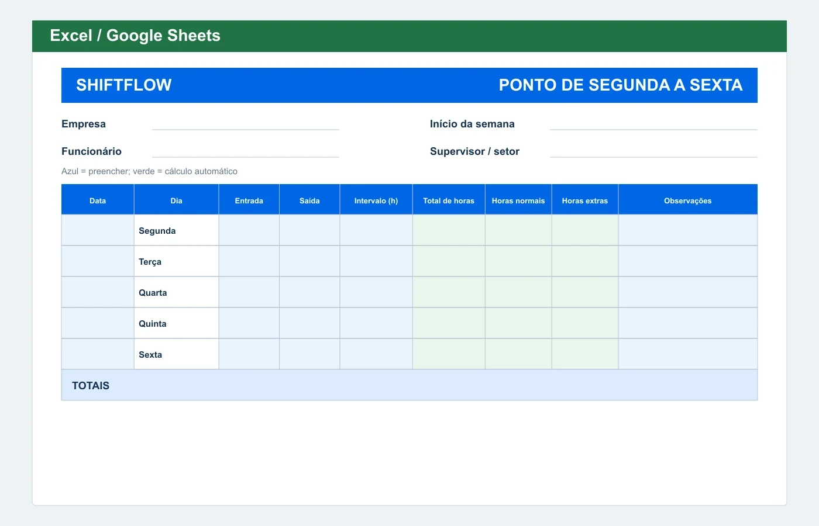Select the Entrada column header
819x526 pixels.
[x=249, y=200]
